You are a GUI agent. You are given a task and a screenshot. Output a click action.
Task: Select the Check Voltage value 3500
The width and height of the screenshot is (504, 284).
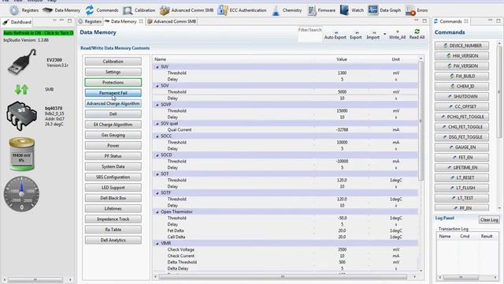[x=342, y=249]
